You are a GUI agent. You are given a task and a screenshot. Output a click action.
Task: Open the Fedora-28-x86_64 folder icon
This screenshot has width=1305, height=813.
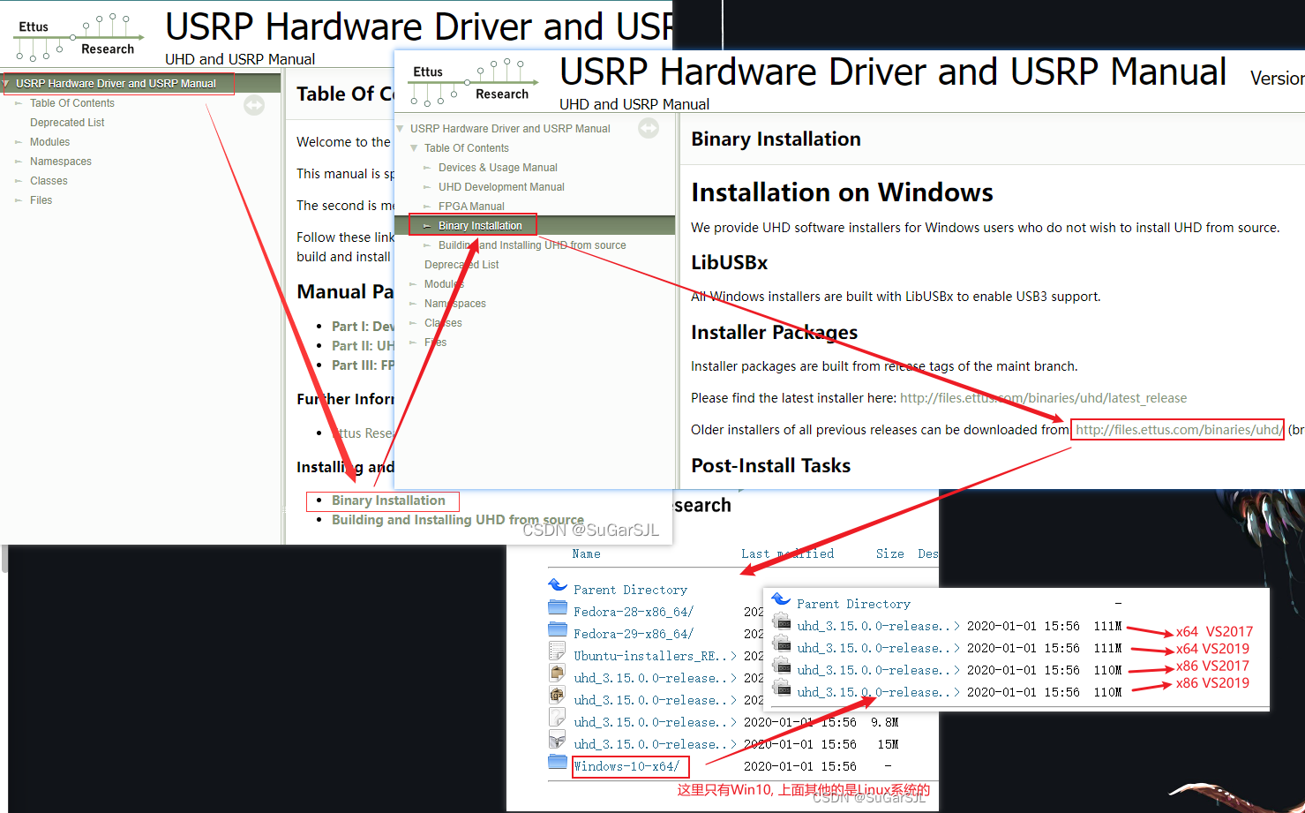(x=558, y=608)
